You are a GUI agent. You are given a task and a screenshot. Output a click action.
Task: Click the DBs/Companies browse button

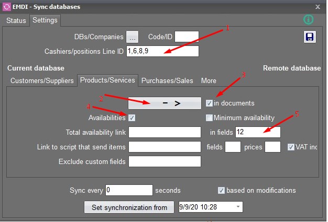click(x=132, y=37)
